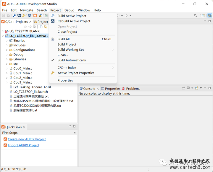
Task: Open the Open Console dropdown arrow
Action: (x=201, y=88)
